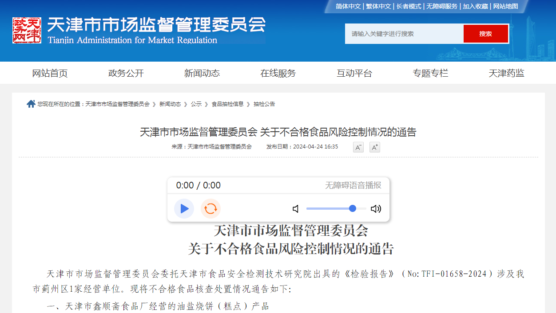The height and width of the screenshot is (313, 556).
Task: Click the home icon in breadcrumb
Action: (31, 104)
